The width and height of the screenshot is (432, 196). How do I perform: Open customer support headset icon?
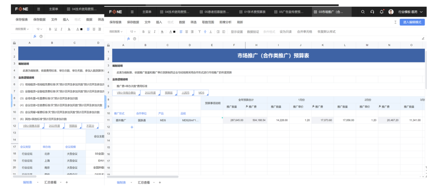point(372,12)
